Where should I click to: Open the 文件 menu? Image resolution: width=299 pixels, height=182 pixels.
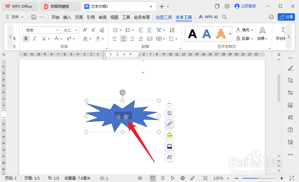tap(15, 17)
